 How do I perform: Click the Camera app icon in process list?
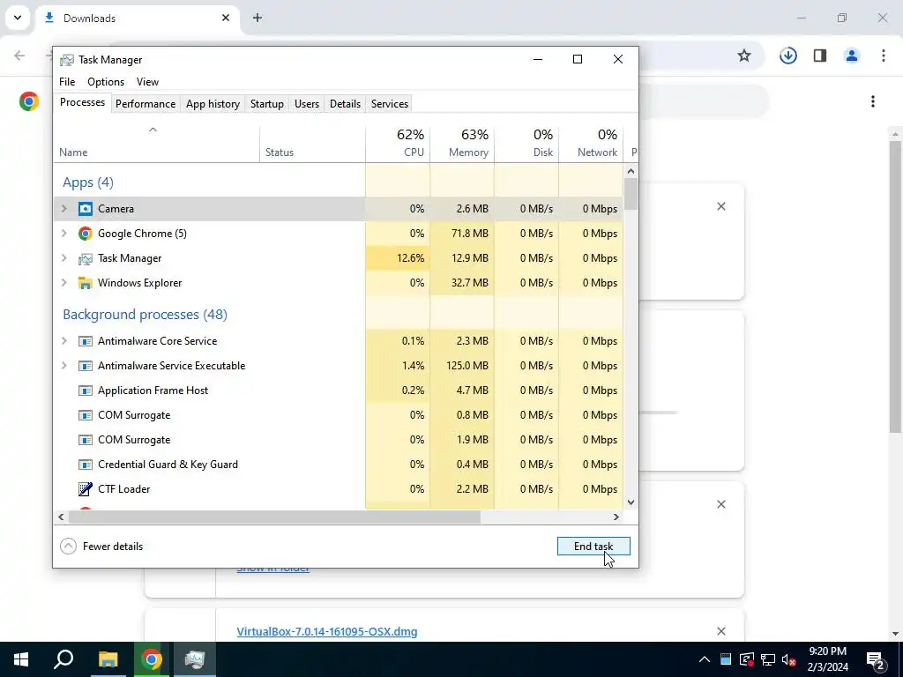click(x=86, y=208)
